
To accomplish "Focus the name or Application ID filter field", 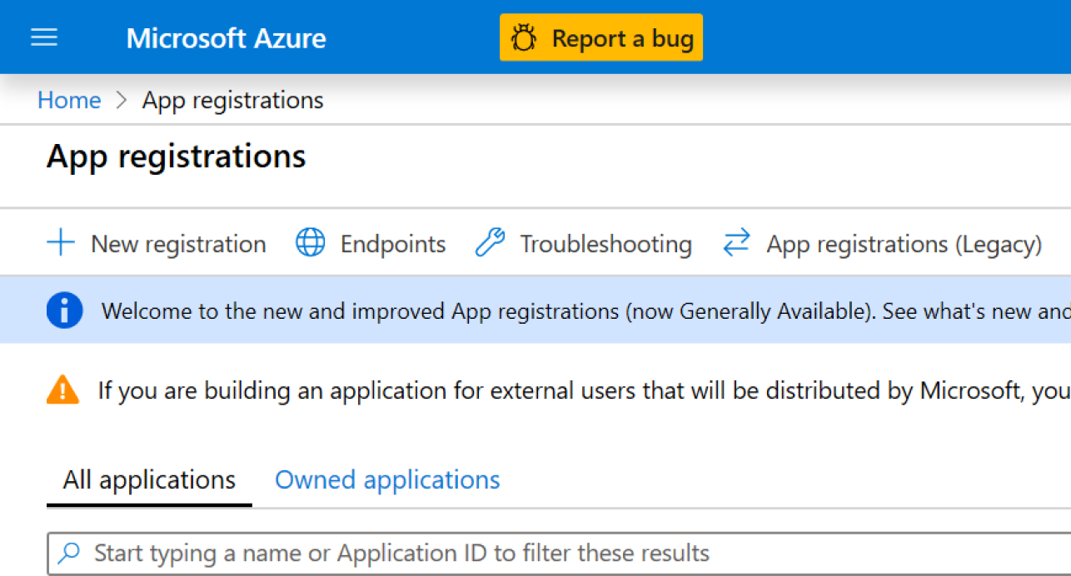I will tap(500, 553).
